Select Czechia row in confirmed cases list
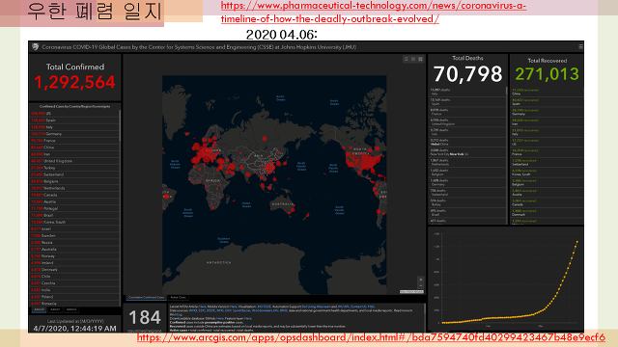This screenshot has width=618, height=347. [74, 282]
